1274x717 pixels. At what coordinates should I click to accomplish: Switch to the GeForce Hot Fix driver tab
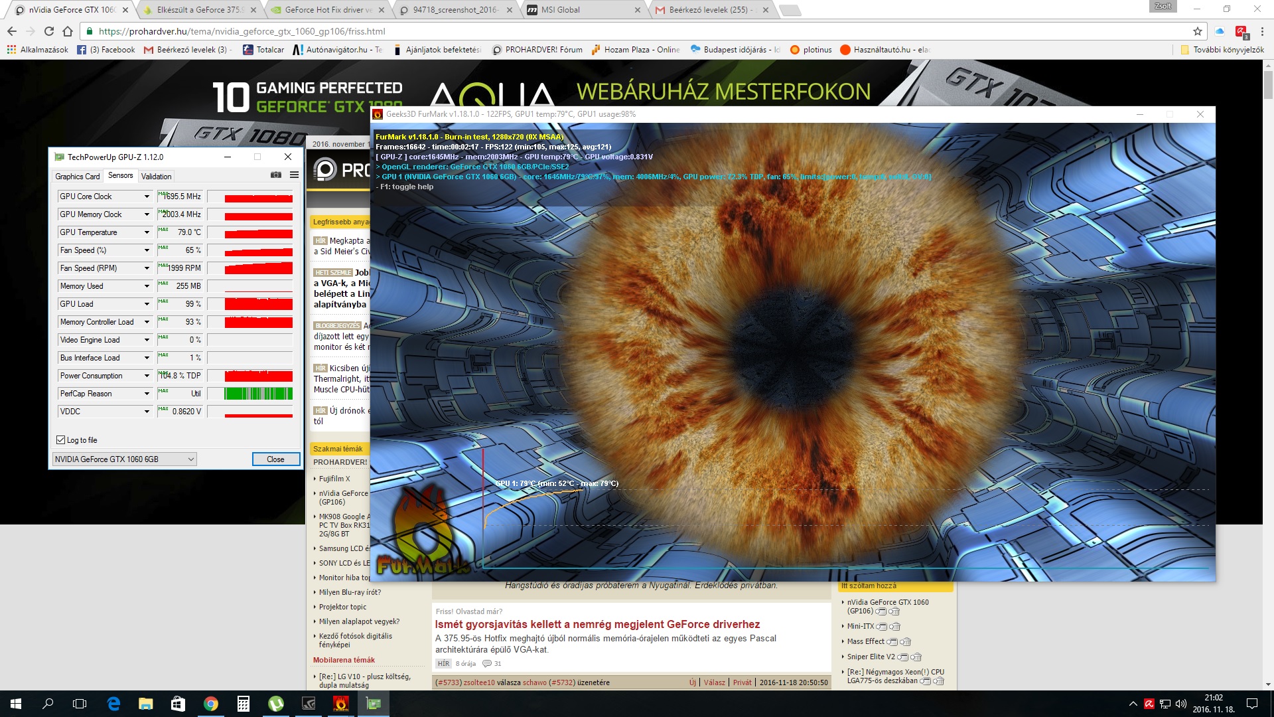click(327, 10)
